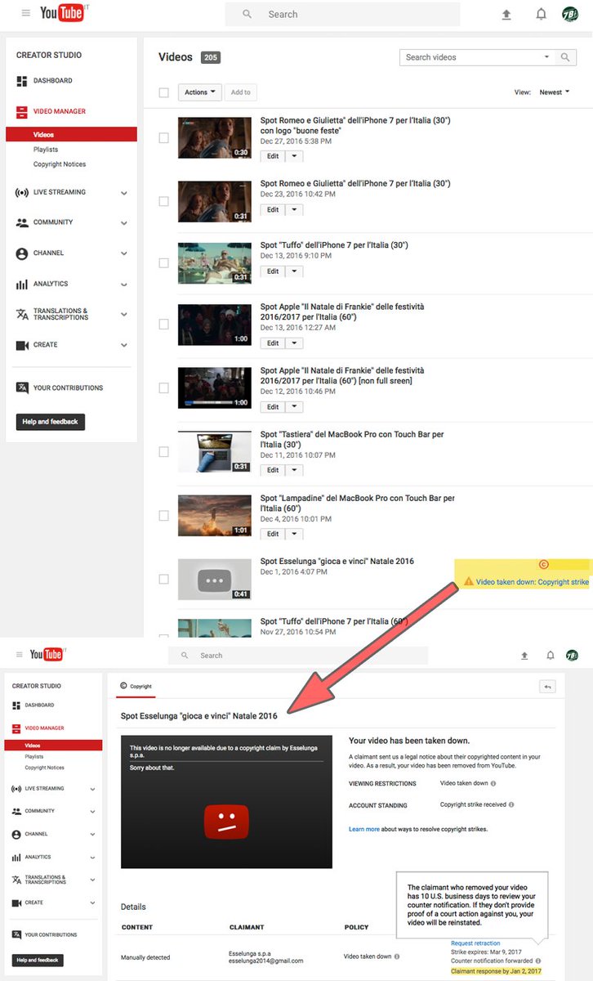Select checkbox for Tastiera MacBook Pro video
The width and height of the screenshot is (593, 981).
pyautogui.click(x=163, y=451)
